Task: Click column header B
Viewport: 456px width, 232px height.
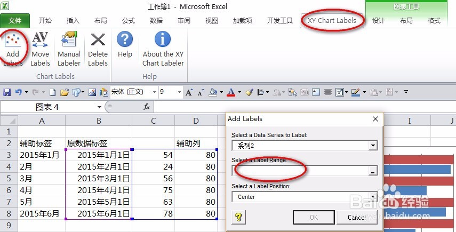Action: point(99,121)
